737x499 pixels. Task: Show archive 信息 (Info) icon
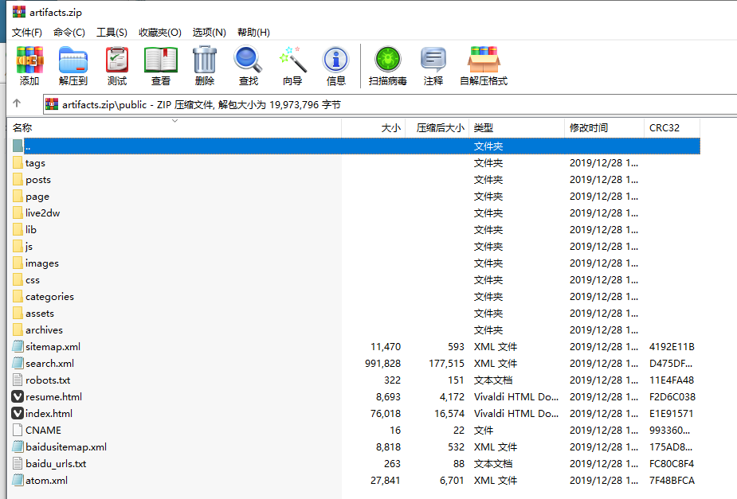336,65
